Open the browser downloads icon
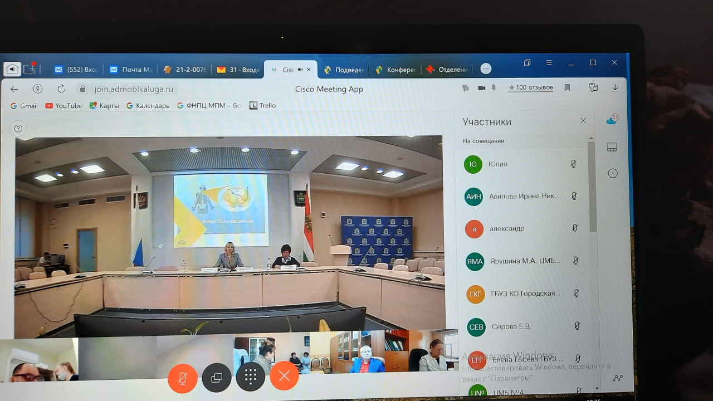This screenshot has height=401, width=713. tap(615, 87)
